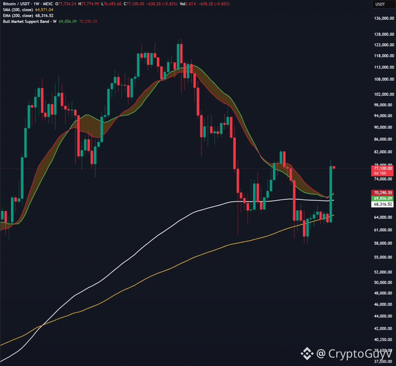Click the SMA value 64,571.04
The image size is (396, 366).
[x=44, y=10]
